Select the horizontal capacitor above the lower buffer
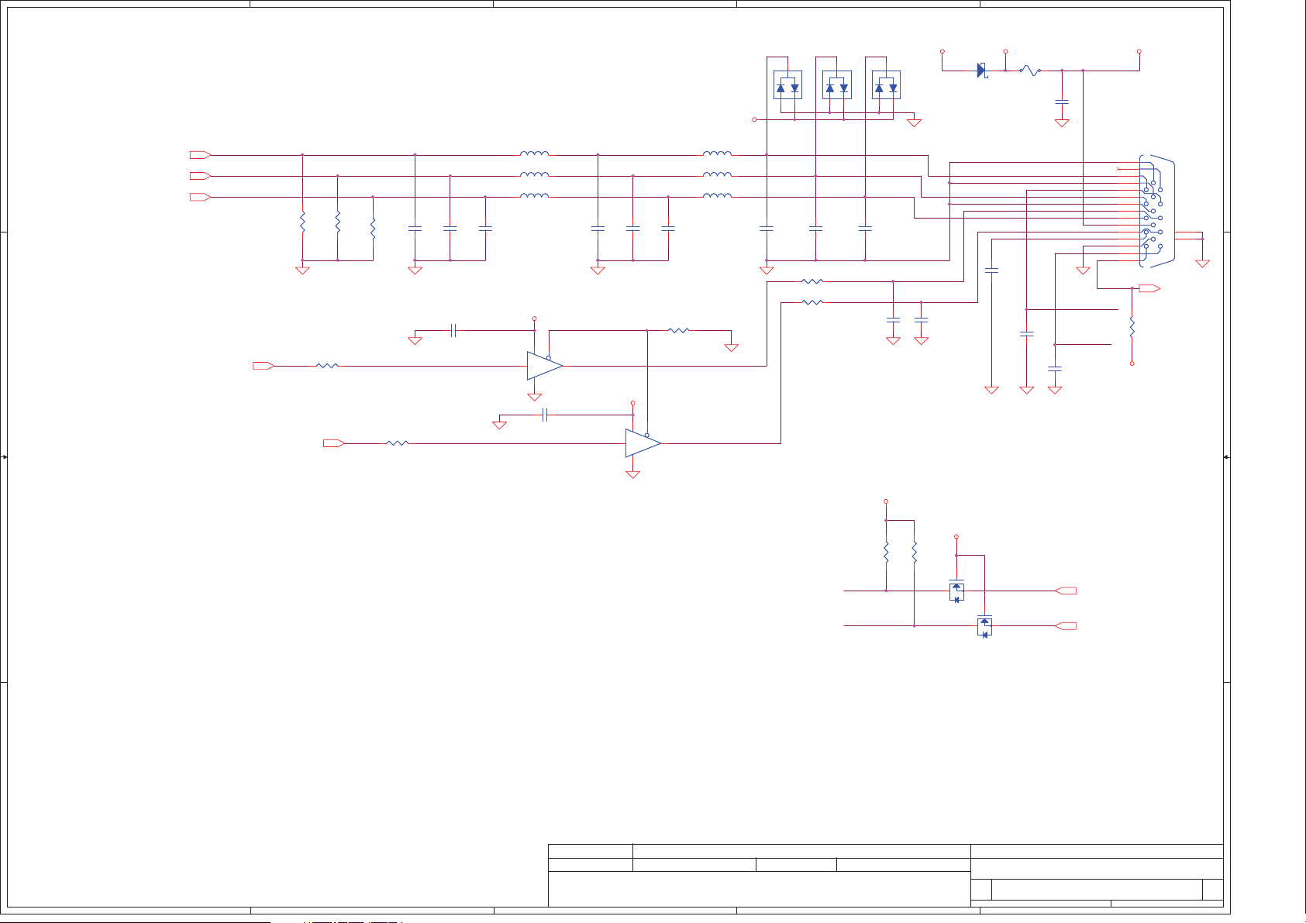This screenshot has height=923, width=1306. [x=545, y=415]
